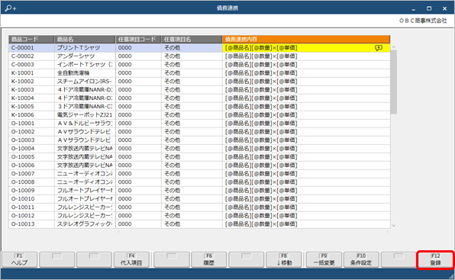455x280 pixels.
Task: Click the 任意項目名 column header
Action: tap(192, 39)
